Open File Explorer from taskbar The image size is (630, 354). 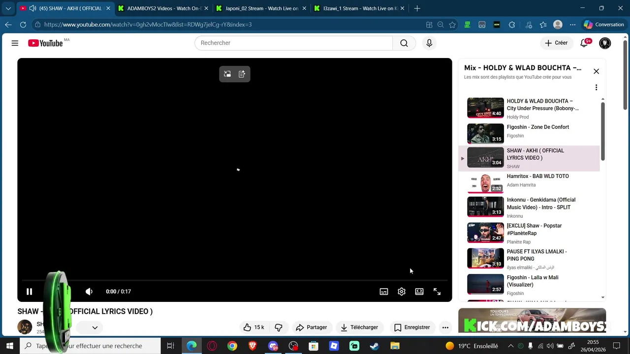click(395, 346)
